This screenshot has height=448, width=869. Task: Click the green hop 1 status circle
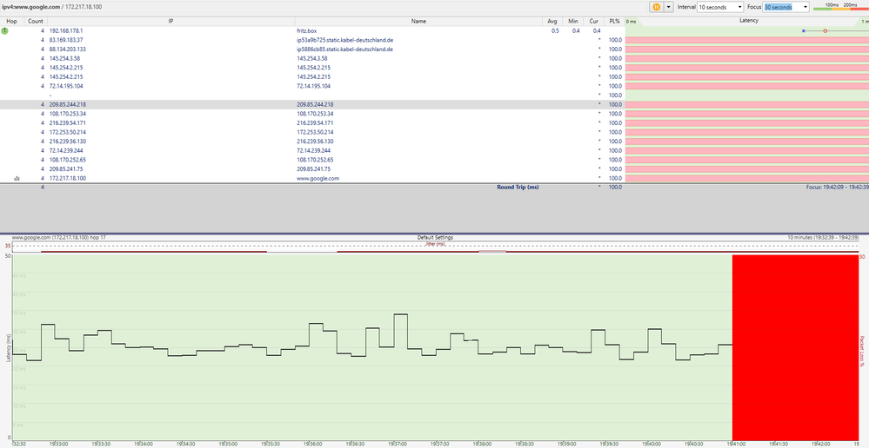(x=6, y=30)
